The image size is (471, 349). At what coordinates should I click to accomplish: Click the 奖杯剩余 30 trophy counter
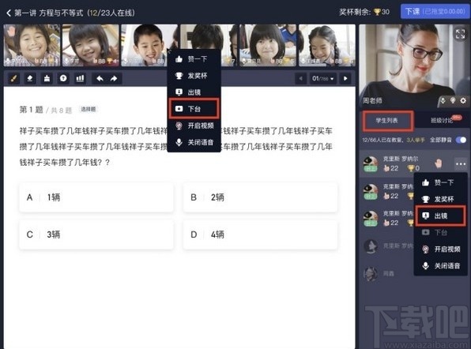click(x=364, y=12)
